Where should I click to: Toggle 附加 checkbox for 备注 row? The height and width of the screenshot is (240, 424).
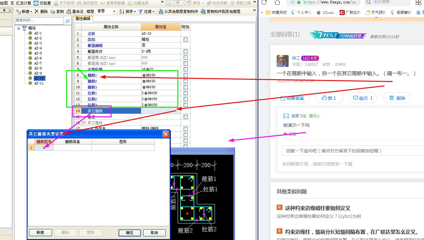tap(186, 117)
